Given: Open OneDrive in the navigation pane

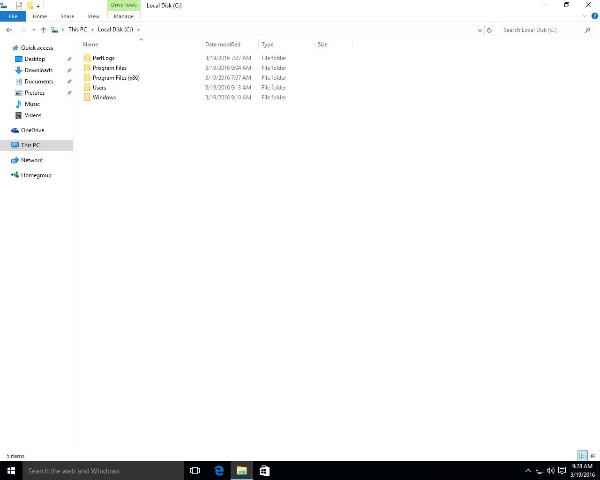Looking at the screenshot, I should [32, 130].
